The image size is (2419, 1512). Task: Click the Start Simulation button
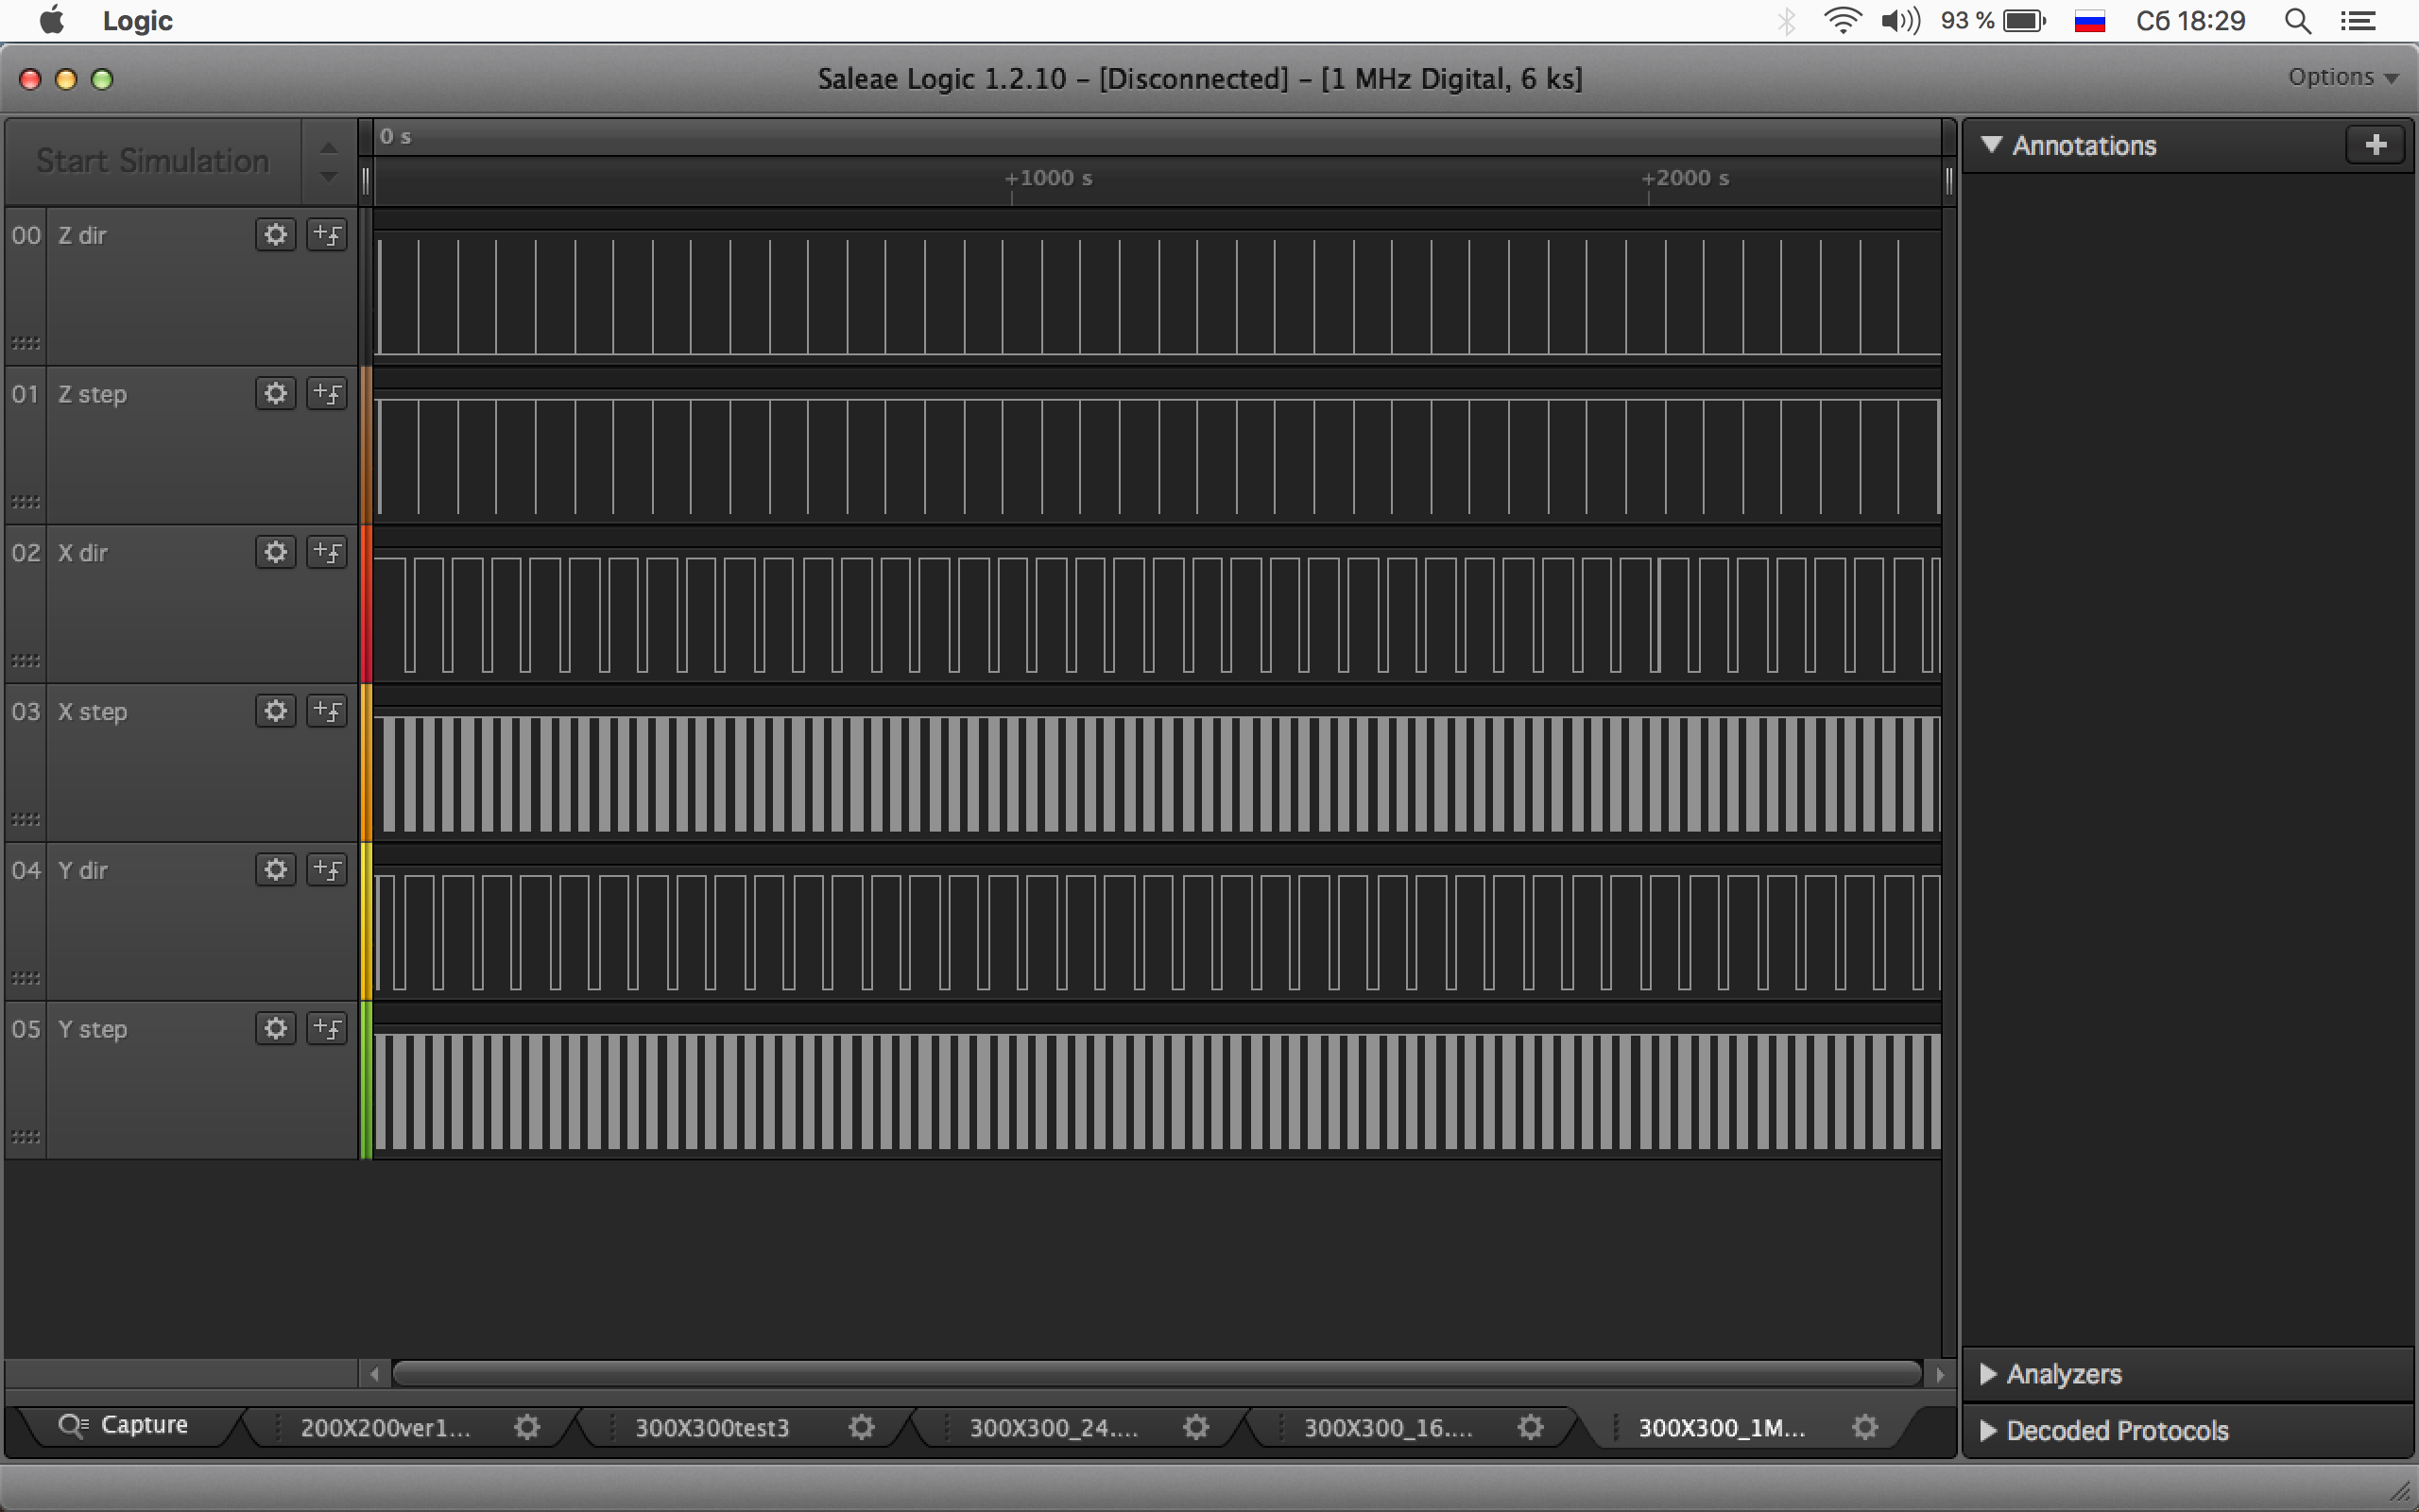coord(153,161)
